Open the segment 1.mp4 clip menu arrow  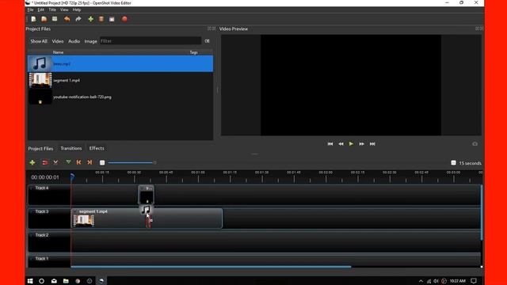75,211
